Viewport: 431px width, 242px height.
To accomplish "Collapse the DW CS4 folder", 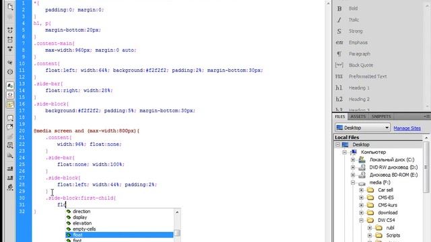I will 362,220.
